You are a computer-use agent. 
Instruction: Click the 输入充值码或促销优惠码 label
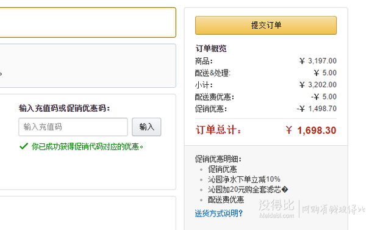click(x=64, y=108)
